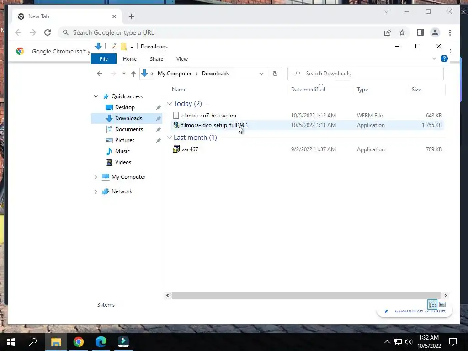Select the vac467 application file
Viewport: 468px width, 351px height.
[190, 149]
